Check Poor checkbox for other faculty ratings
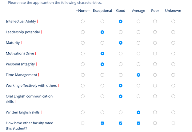Image resolution: width=192 pixels, height=132 pixels. tap(155, 123)
